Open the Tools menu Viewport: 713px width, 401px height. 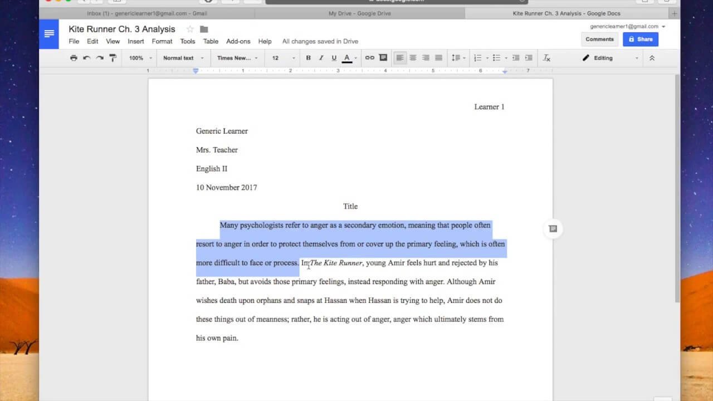point(188,41)
